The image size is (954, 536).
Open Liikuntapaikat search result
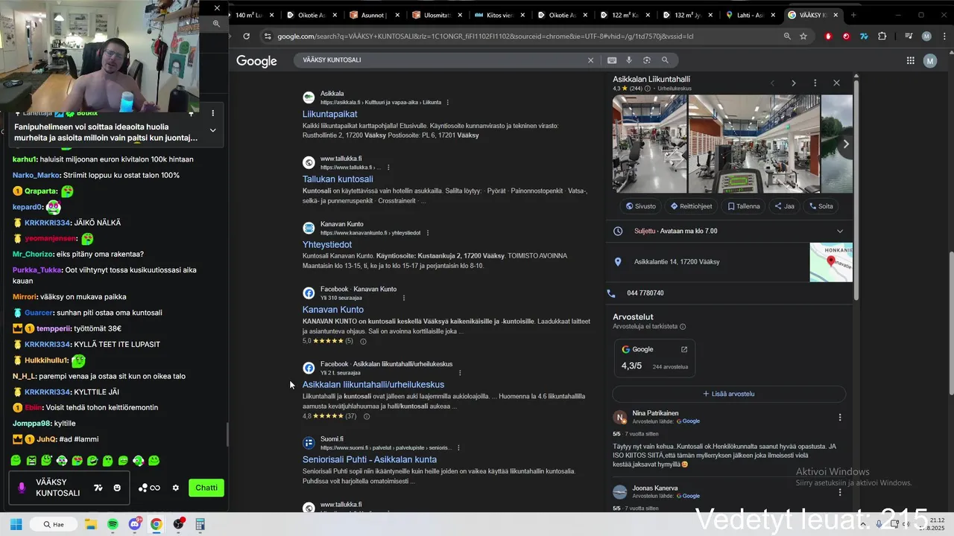point(329,114)
